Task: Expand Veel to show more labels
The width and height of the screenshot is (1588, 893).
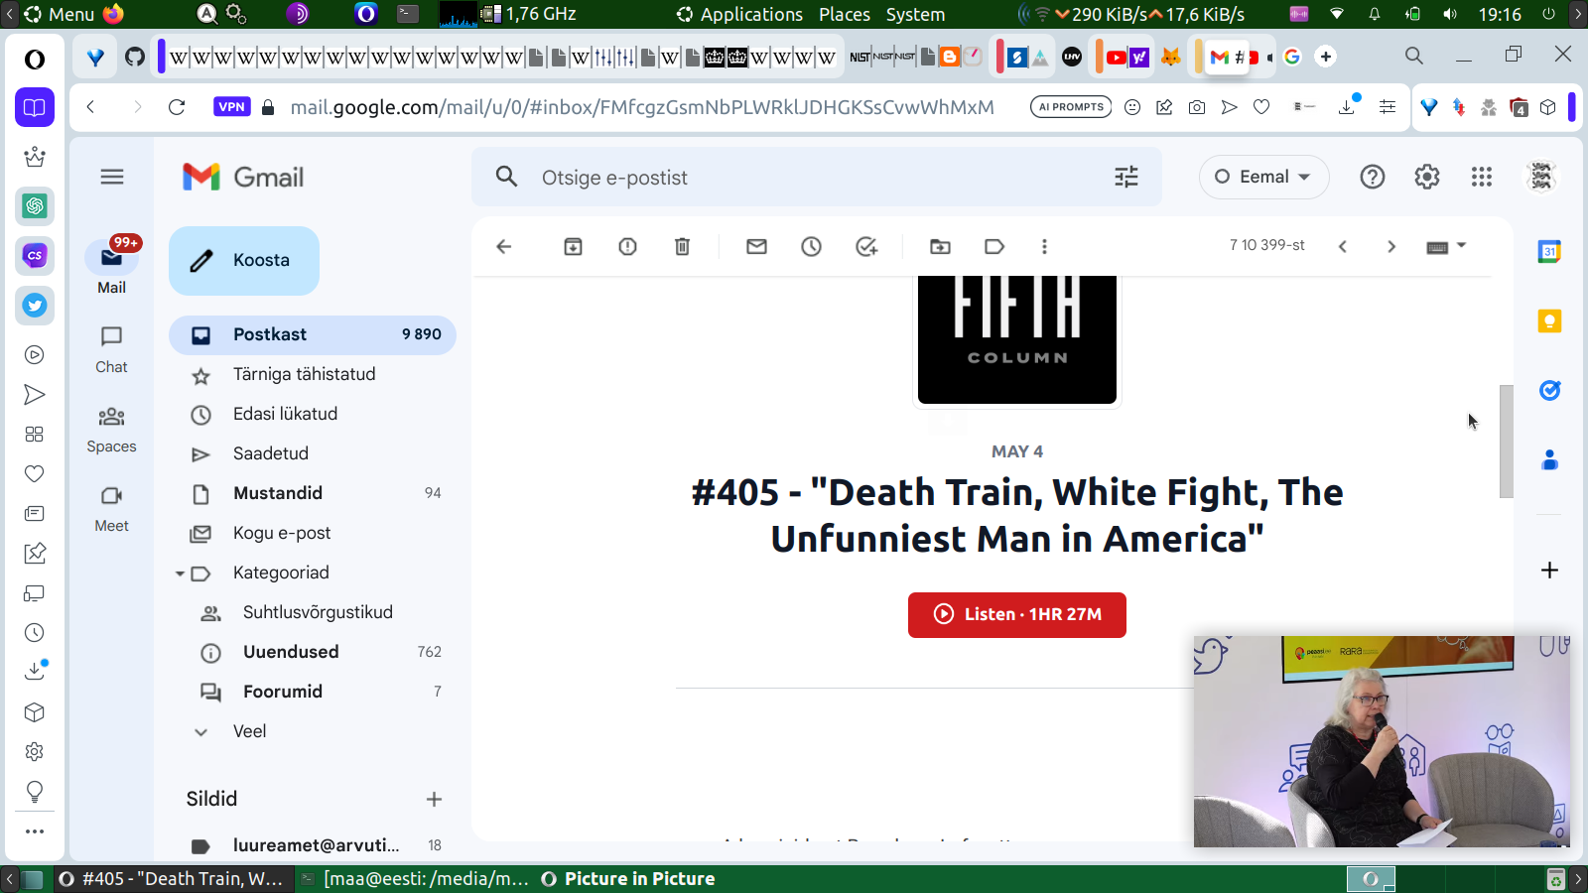Action: pos(249,731)
